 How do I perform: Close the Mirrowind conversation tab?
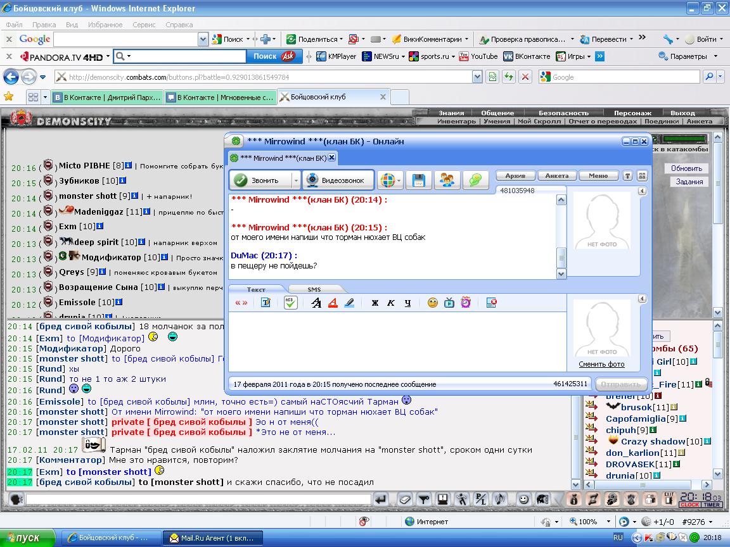[x=332, y=157]
